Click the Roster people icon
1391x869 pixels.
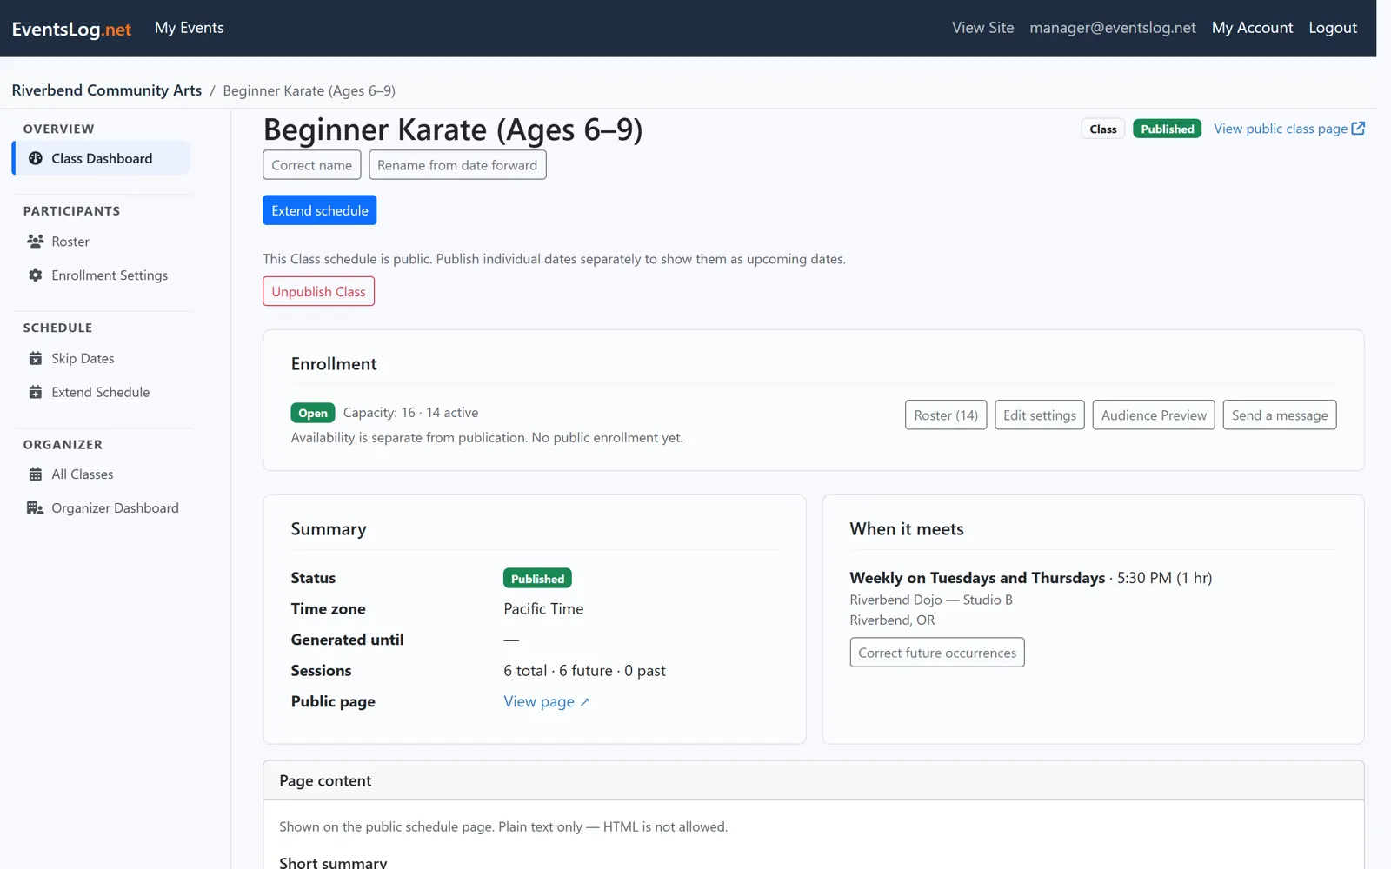(x=36, y=241)
